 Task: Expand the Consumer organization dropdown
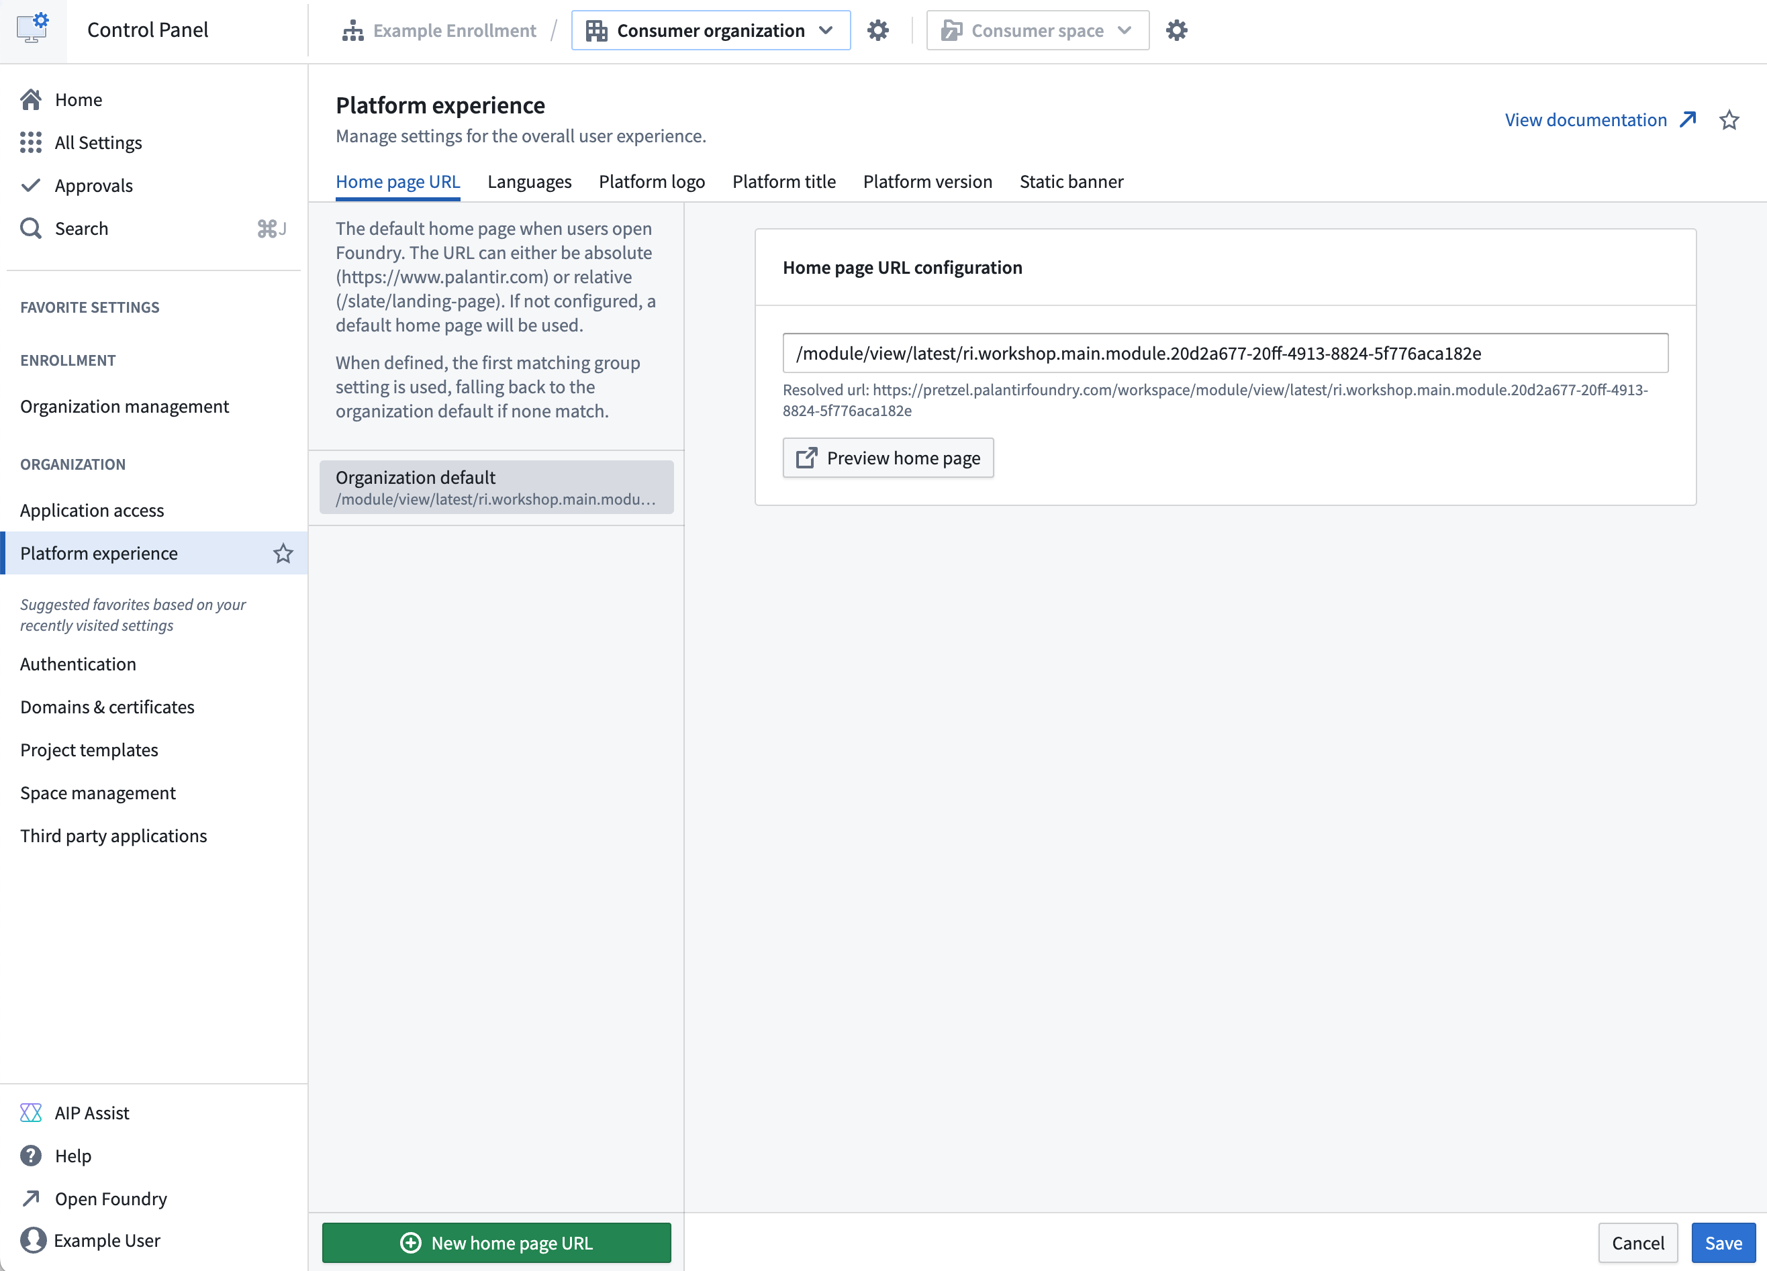710,30
